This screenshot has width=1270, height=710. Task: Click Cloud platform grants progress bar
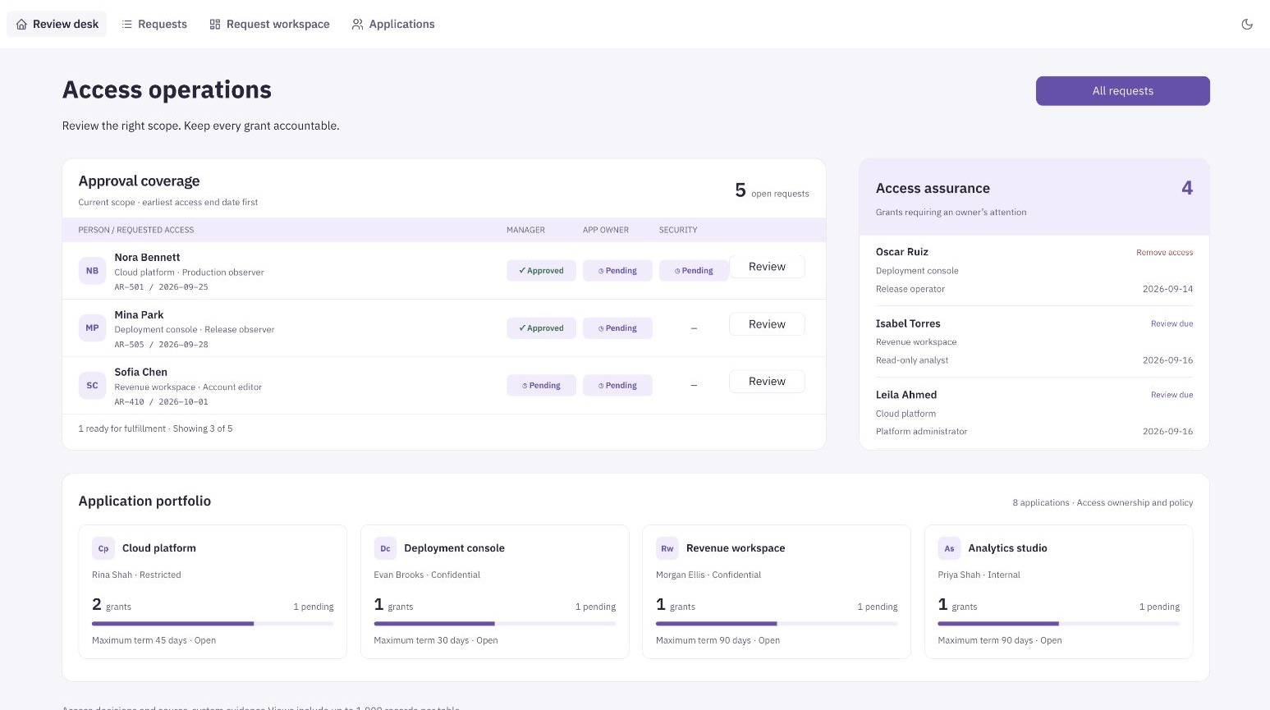[x=213, y=624]
